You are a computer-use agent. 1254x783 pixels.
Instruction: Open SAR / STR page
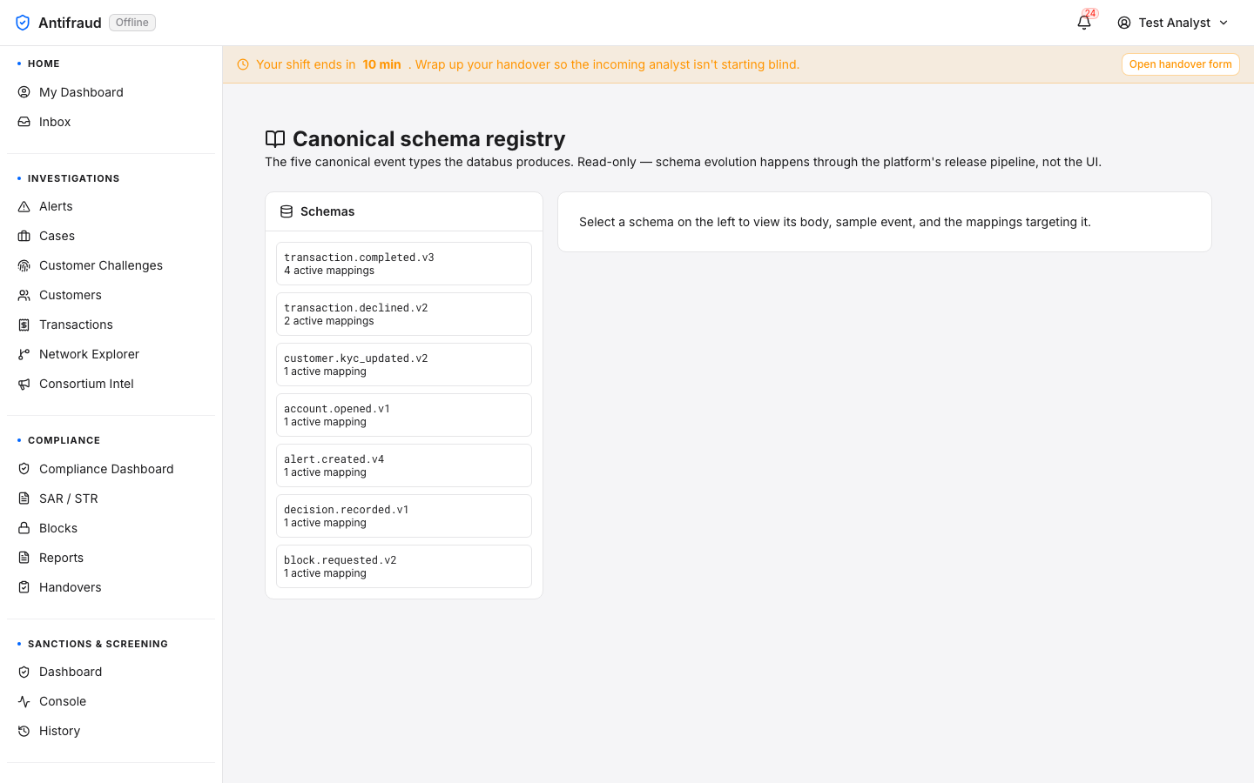(111, 499)
